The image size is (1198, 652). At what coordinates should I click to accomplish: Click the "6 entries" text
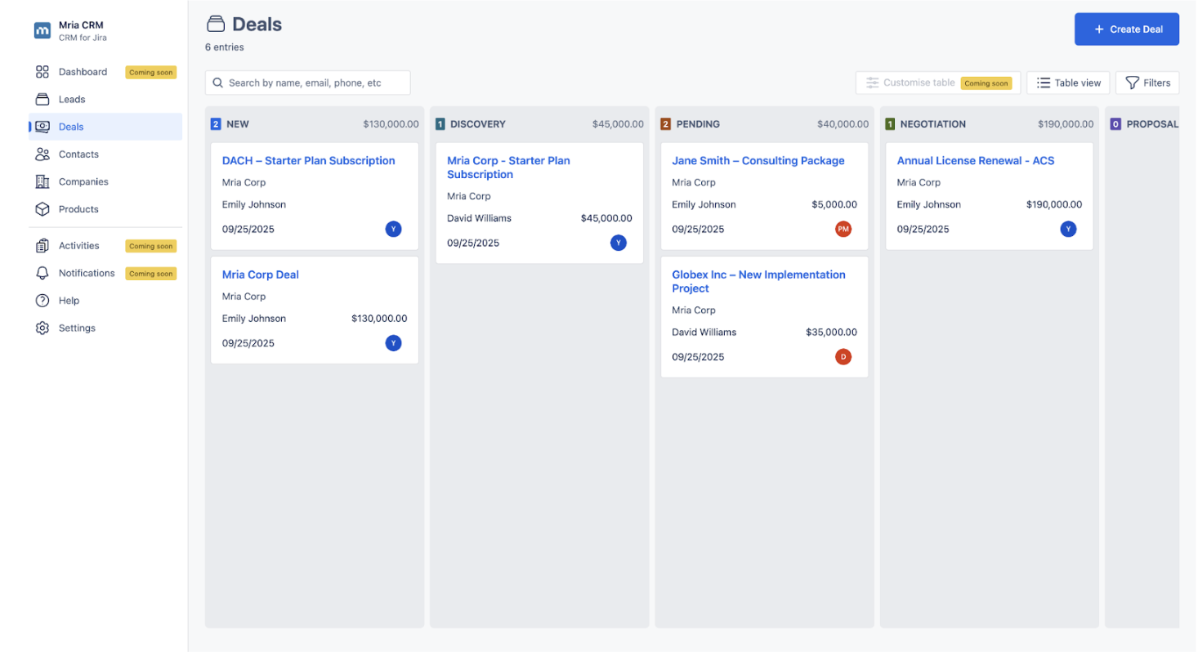click(225, 47)
